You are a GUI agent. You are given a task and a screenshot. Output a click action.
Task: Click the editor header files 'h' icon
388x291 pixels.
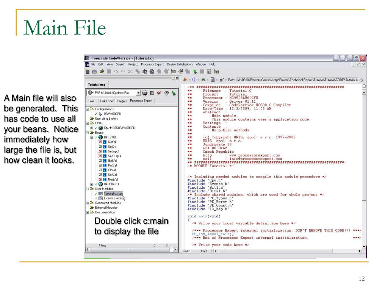185,80
